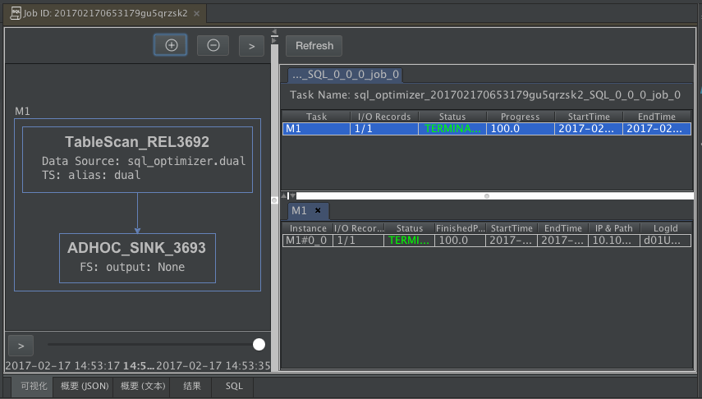702x399 pixels.
Task: Sort by Status column in Task table
Action: point(452,117)
